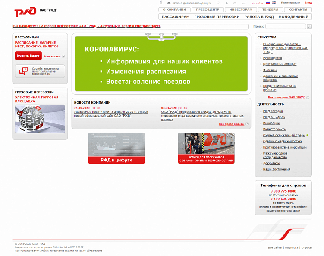The width and height of the screenshot is (324, 256).
Task: Click arrow icon next to Мои заказы
Action: [63, 56]
